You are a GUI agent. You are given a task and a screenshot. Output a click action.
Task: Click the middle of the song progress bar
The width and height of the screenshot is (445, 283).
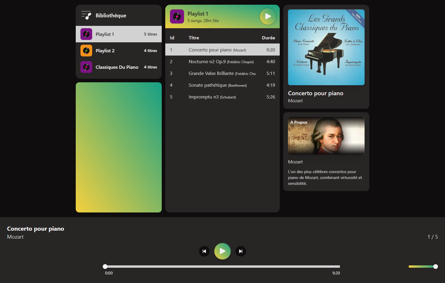pos(222,267)
